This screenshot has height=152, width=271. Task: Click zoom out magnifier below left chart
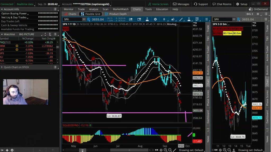tap(170, 150)
